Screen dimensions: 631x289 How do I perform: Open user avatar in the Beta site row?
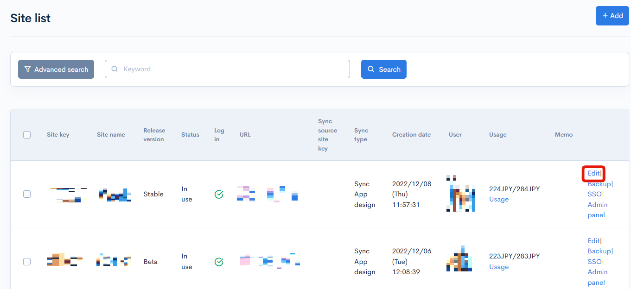[x=459, y=259]
